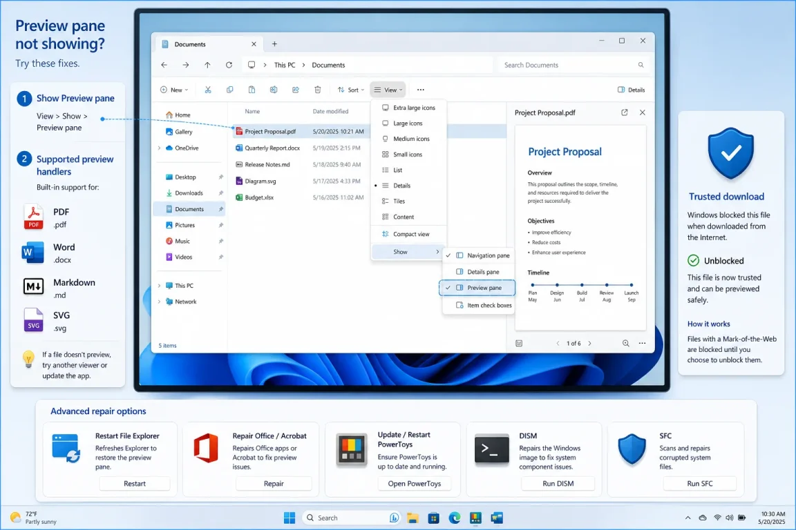Open preview footer more options ellipsis

coord(642,344)
